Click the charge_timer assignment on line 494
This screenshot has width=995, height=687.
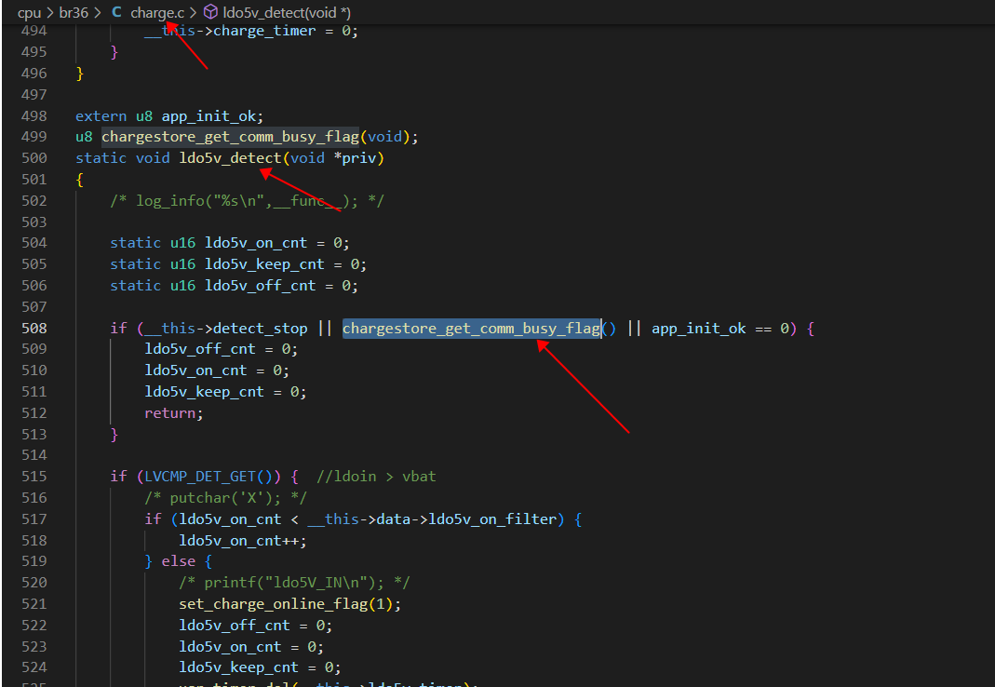click(251, 31)
